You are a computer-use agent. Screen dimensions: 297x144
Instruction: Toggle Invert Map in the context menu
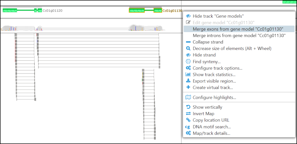click(x=204, y=114)
